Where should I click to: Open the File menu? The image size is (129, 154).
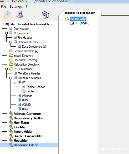pyautogui.click(x=3, y=7)
